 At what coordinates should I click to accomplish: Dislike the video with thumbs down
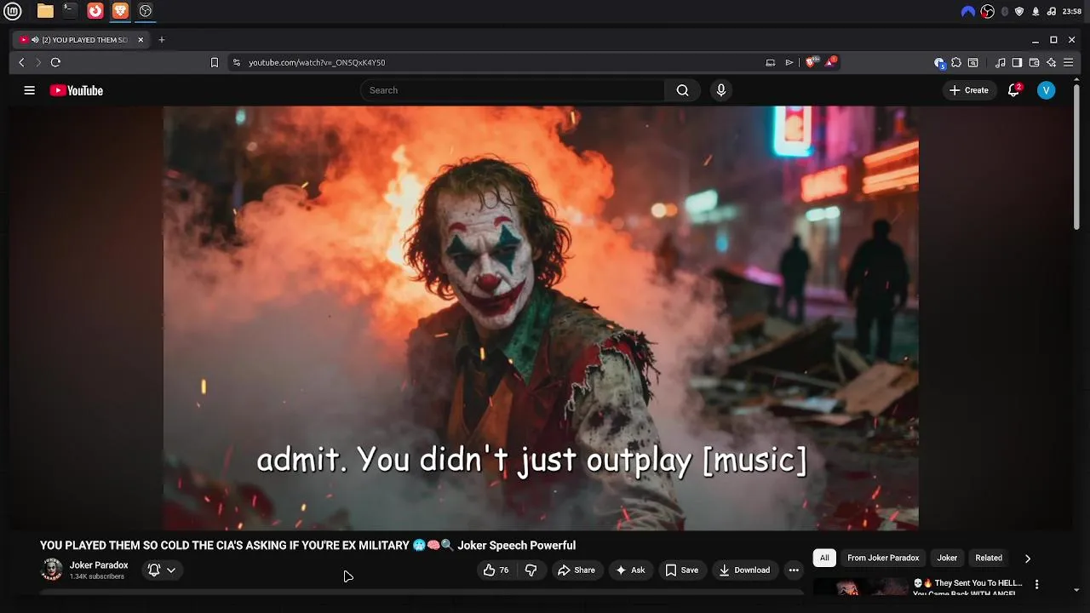531,570
